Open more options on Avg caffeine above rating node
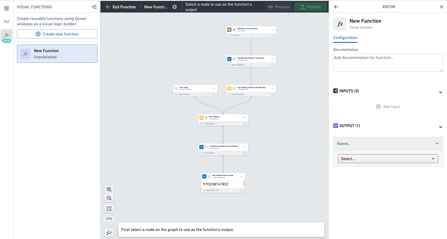 coord(242,176)
